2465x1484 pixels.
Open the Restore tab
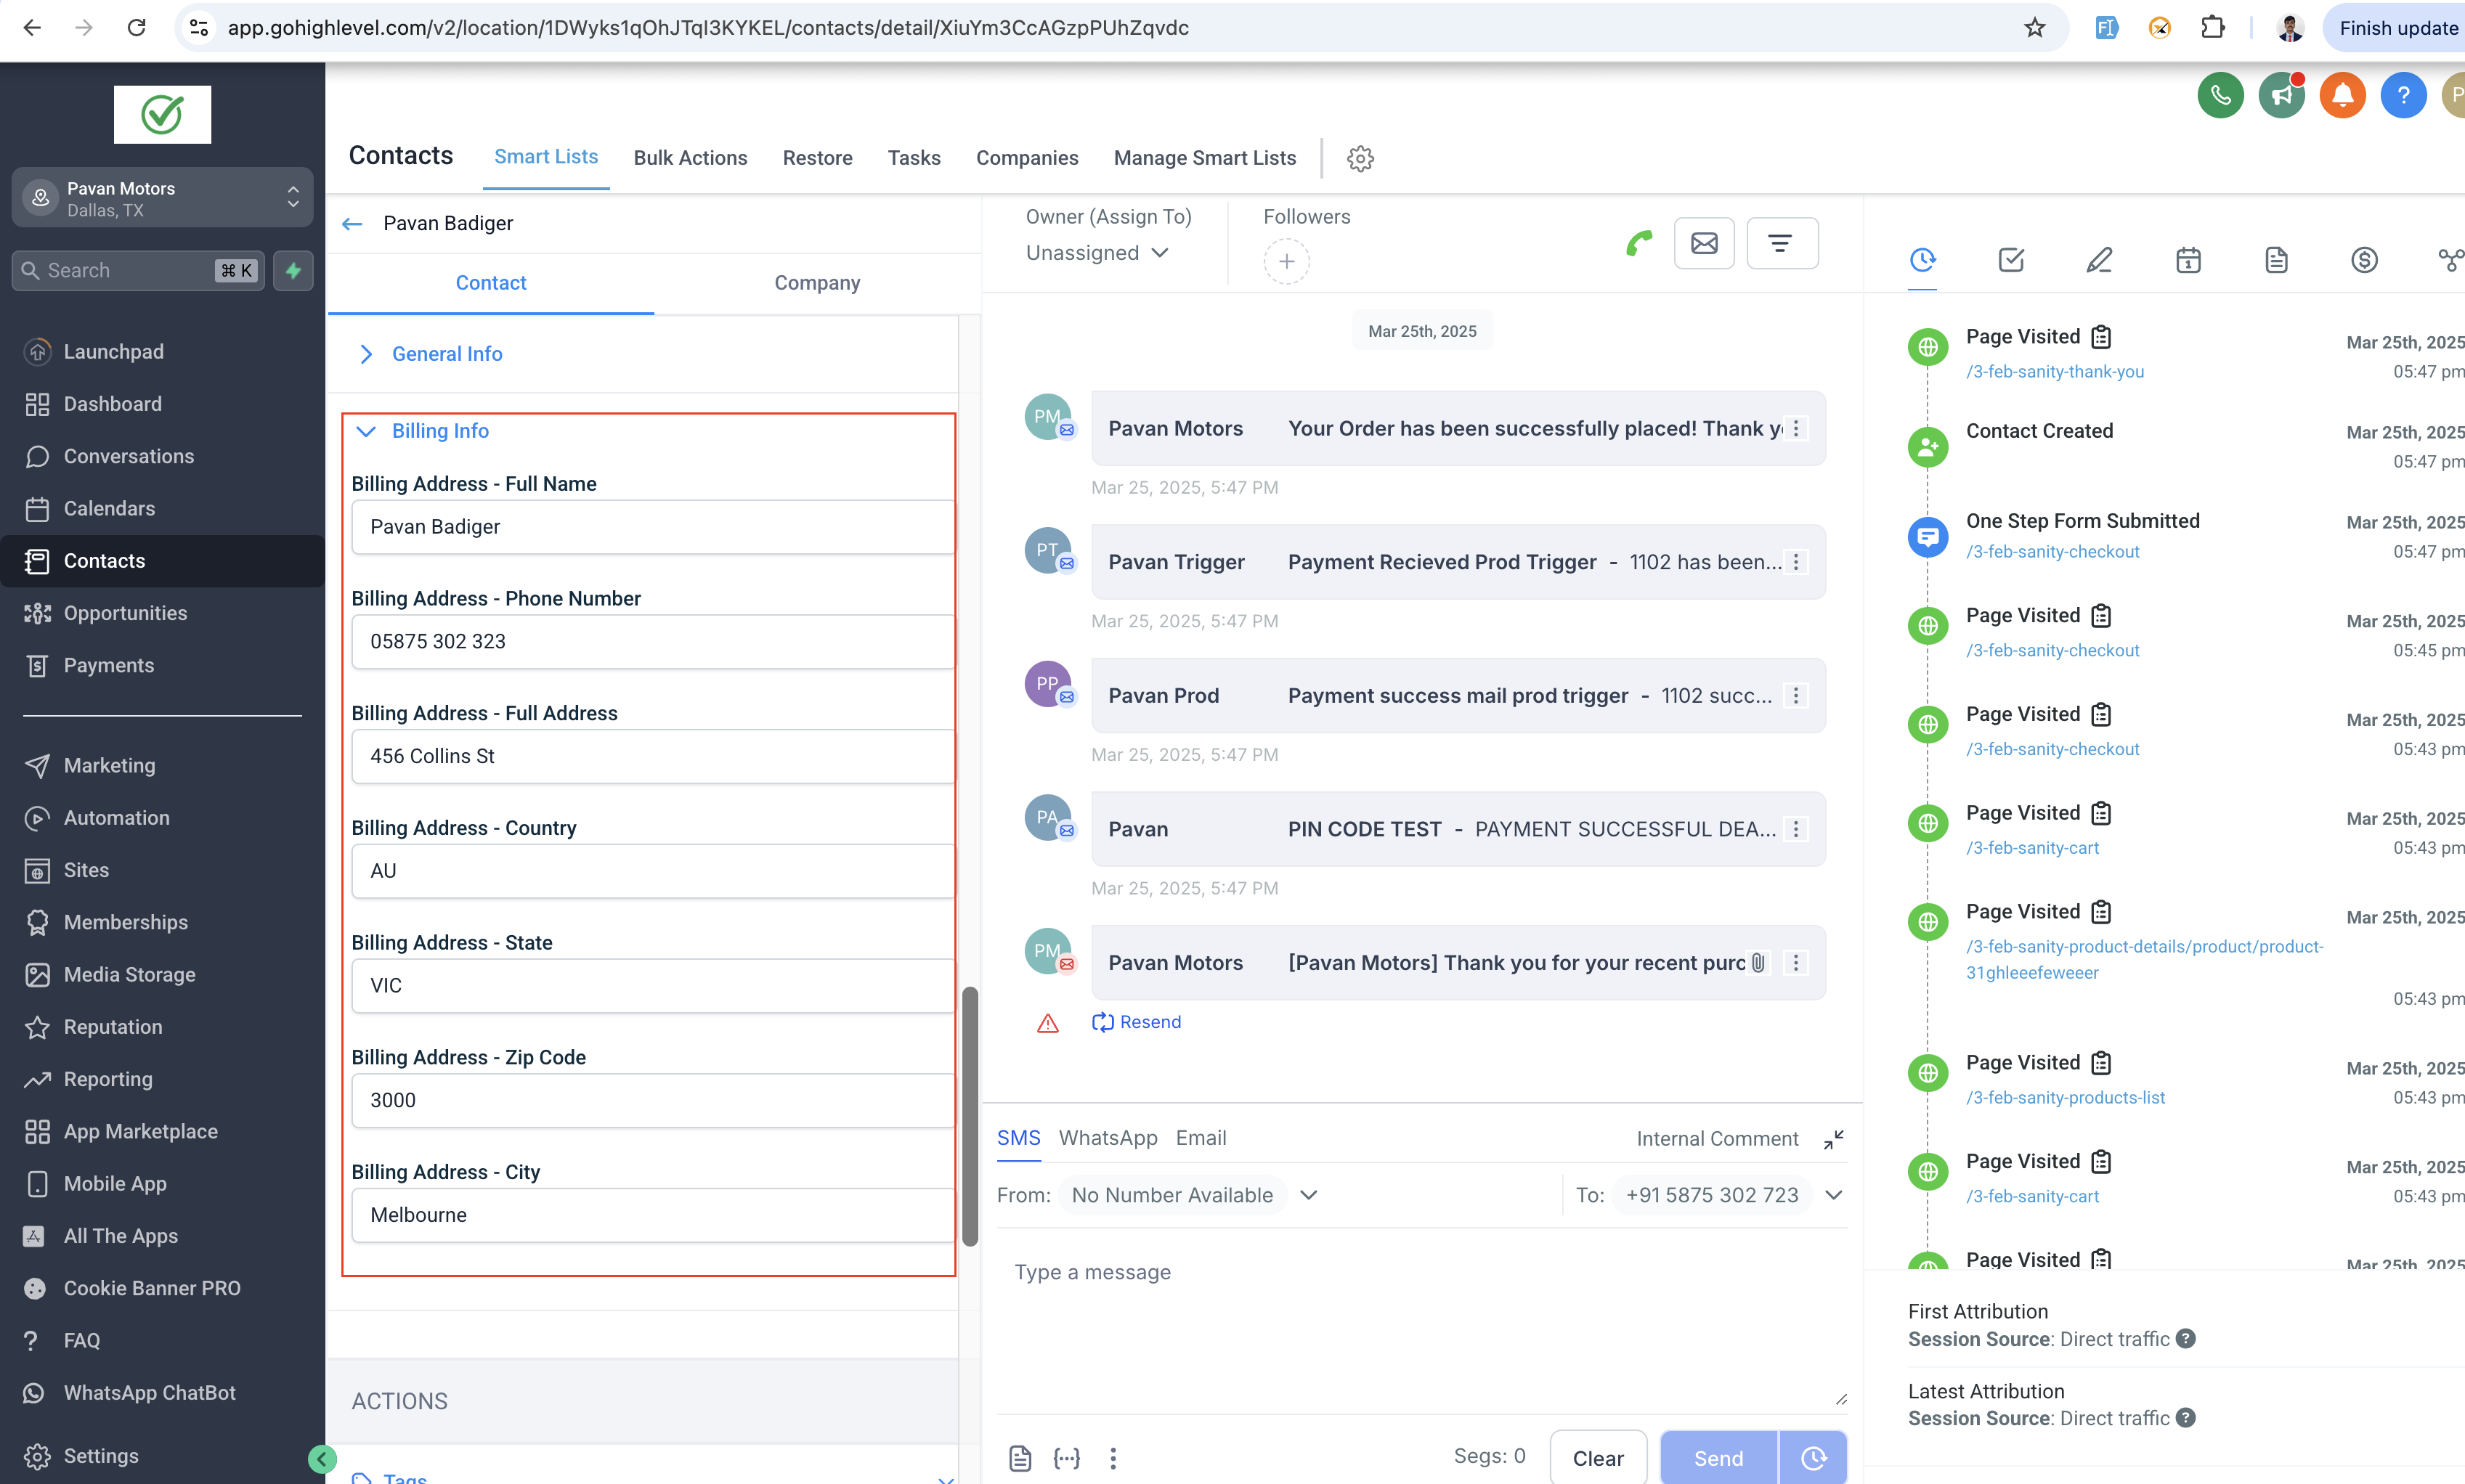pos(817,158)
